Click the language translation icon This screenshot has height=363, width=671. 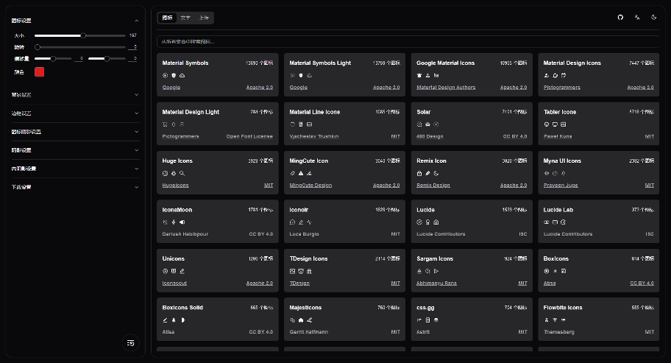point(637,17)
